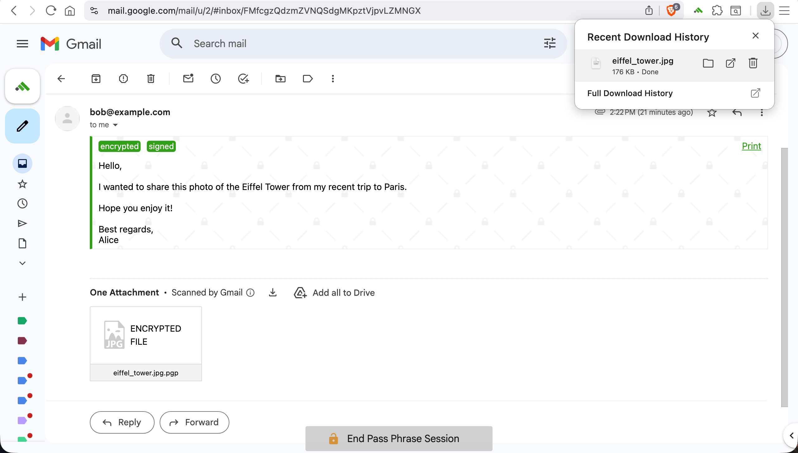Image resolution: width=798 pixels, height=453 pixels.
Task: Open Mailvelope compose pencil icon
Action: pyautogui.click(x=22, y=126)
